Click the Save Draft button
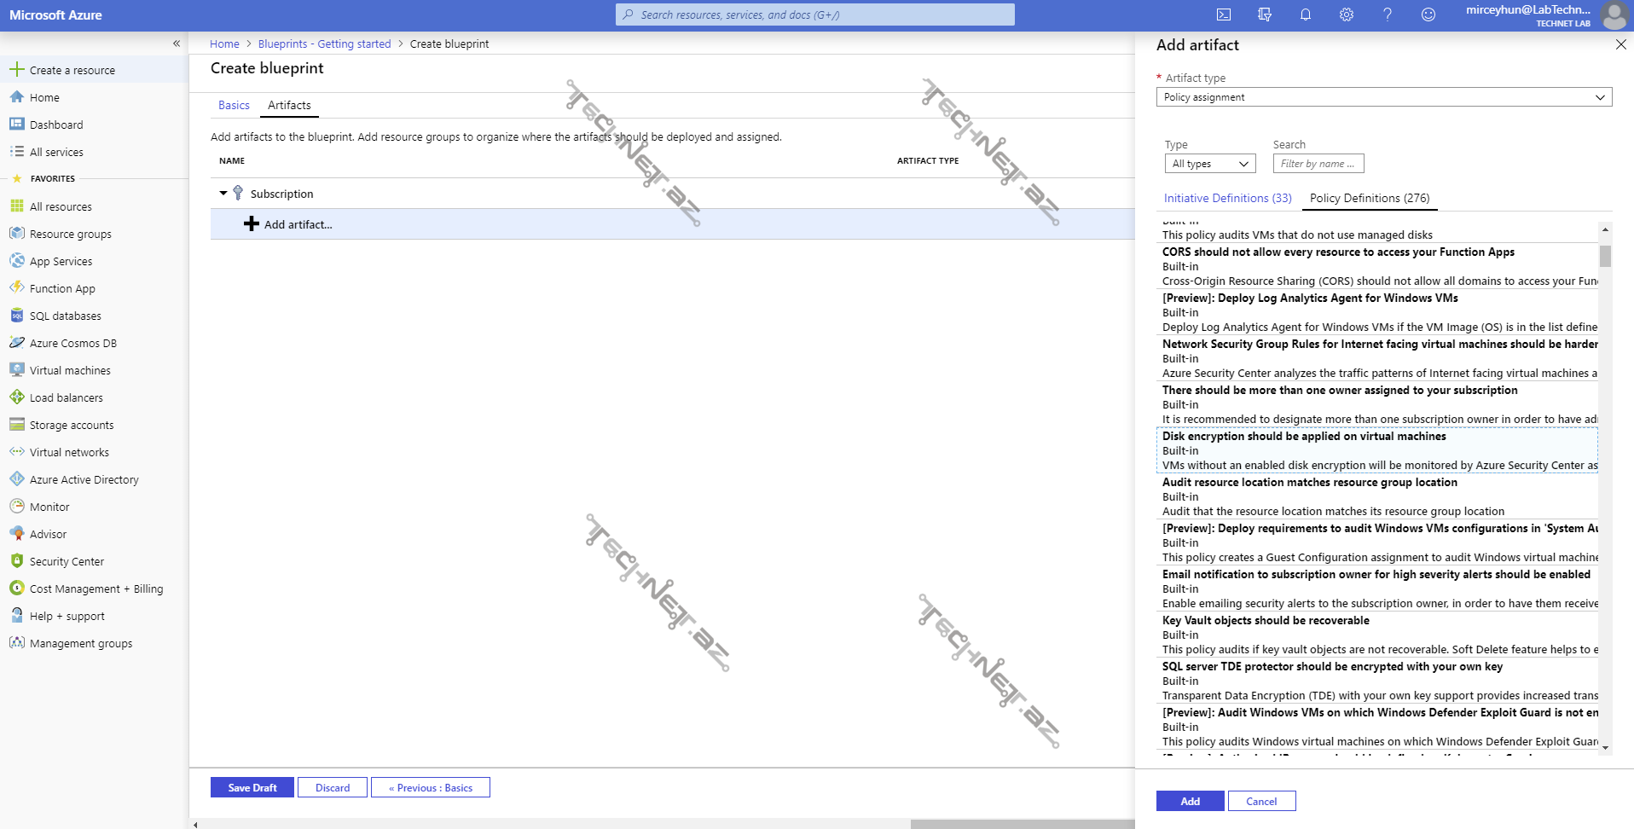This screenshot has height=829, width=1634. click(x=252, y=787)
